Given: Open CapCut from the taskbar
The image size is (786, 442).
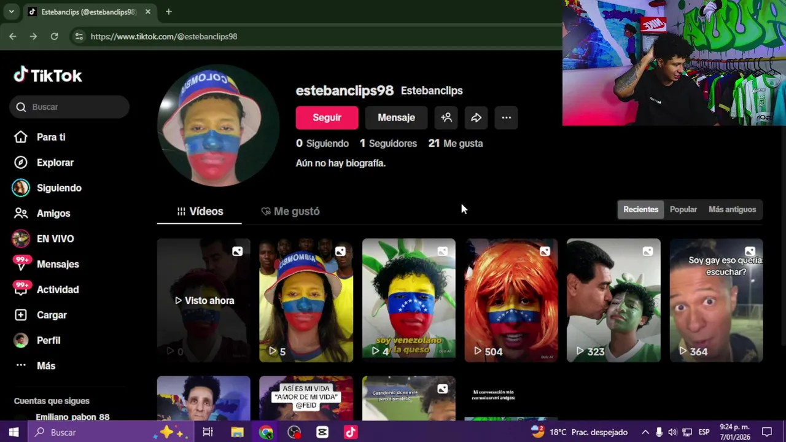Looking at the screenshot, I should coord(322,432).
